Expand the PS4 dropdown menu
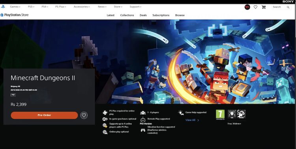Image resolution: width=296 pixels, height=149 pixels. coord(45,7)
